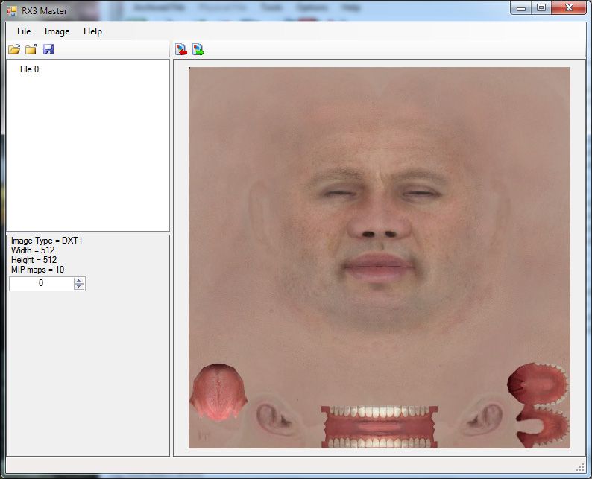
Task: Click the folder icon with arrow
Action: [x=31, y=50]
